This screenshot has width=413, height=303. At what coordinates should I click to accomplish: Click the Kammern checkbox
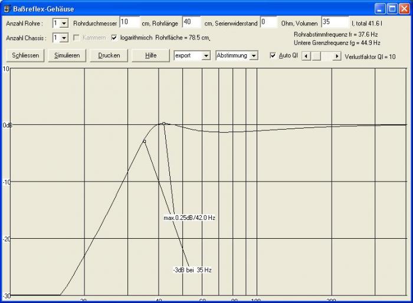77,38
